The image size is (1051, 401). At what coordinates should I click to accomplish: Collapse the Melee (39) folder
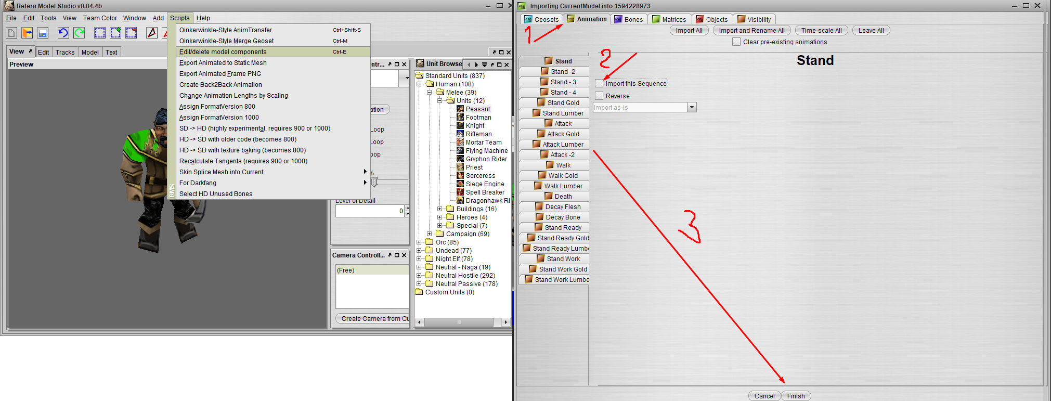click(x=430, y=93)
